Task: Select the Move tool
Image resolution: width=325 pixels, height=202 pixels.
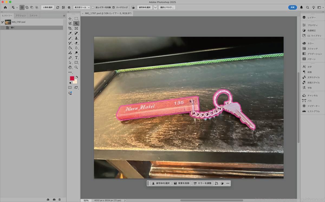Action: (x=70, y=19)
